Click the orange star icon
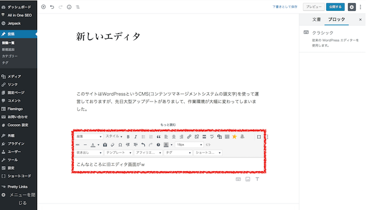The height and width of the screenshot is (210, 366). click(234, 136)
